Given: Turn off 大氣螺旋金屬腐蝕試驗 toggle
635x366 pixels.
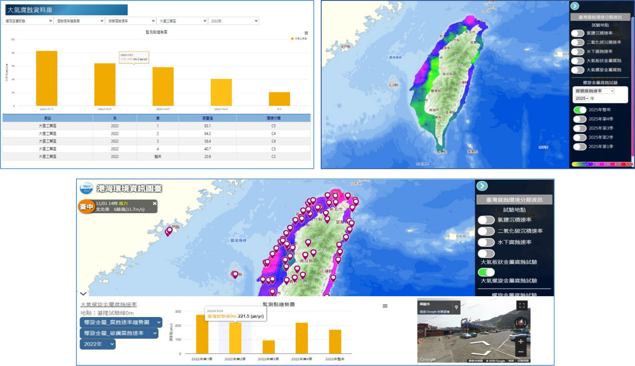Looking at the screenshot, I should (486, 272).
